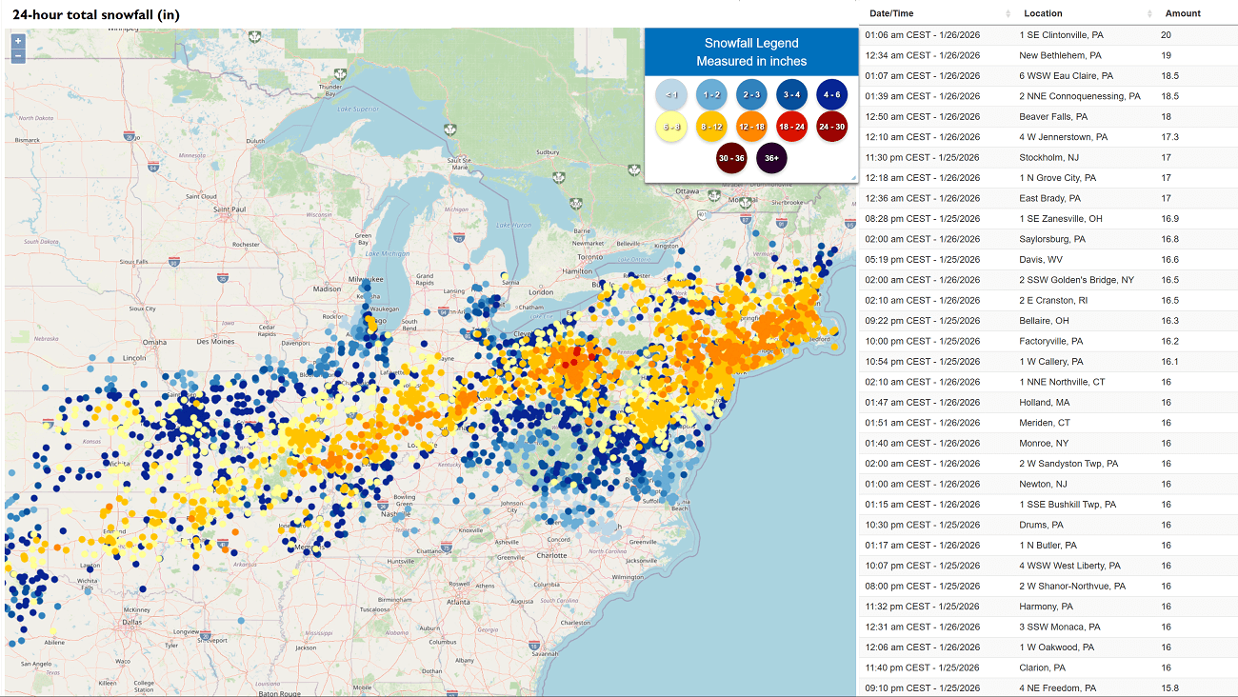Viewport: 1238px width, 697px height.
Task: Sort table by Date/Time sort arrows
Action: pyautogui.click(x=1008, y=13)
